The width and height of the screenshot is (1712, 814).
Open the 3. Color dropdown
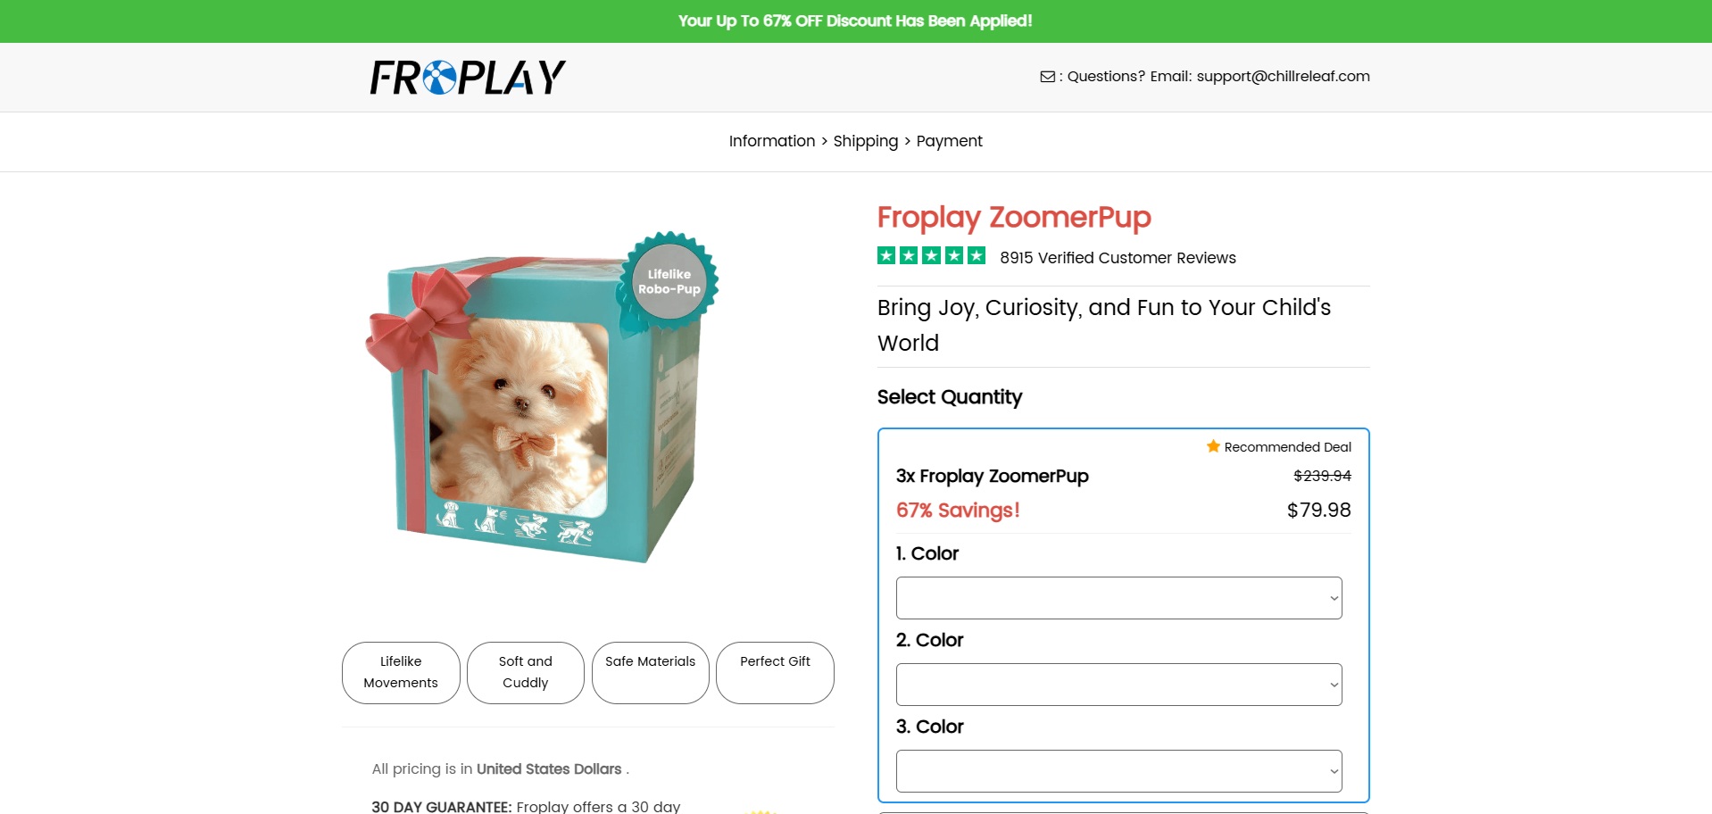pyautogui.click(x=1118, y=771)
